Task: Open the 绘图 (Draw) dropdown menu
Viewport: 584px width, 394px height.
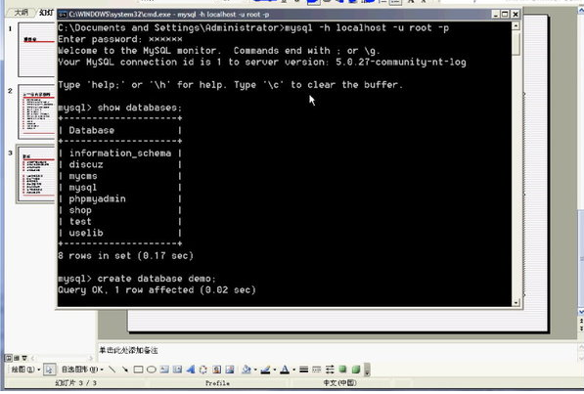Action: pos(25,370)
